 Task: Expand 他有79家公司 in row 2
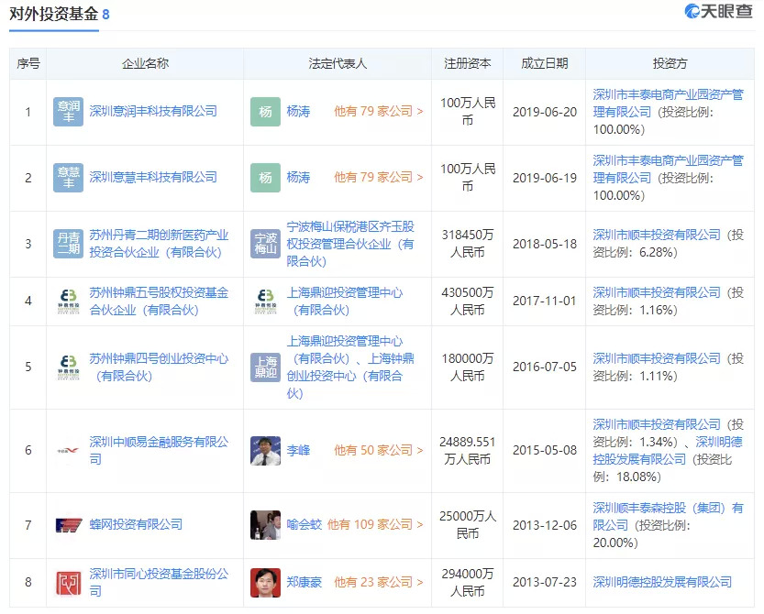tap(378, 177)
